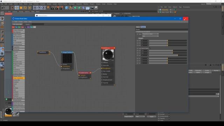Click the recent tools plus icon
This screenshot has height=126, width=224.
tap(29, 8)
